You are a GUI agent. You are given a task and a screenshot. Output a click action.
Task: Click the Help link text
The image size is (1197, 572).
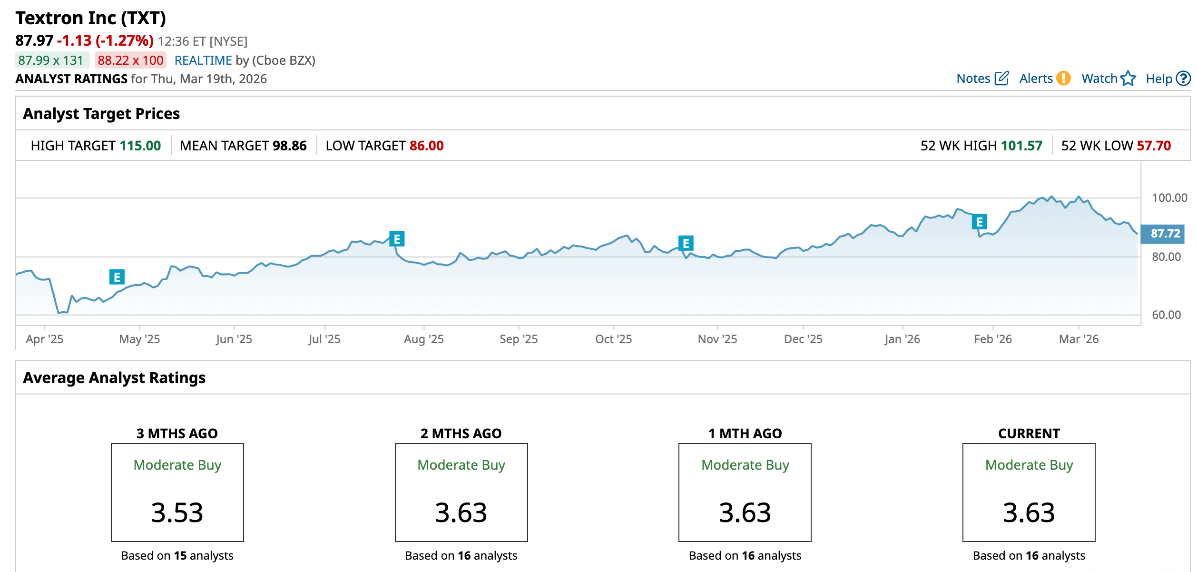pyautogui.click(x=1158, y=79)
